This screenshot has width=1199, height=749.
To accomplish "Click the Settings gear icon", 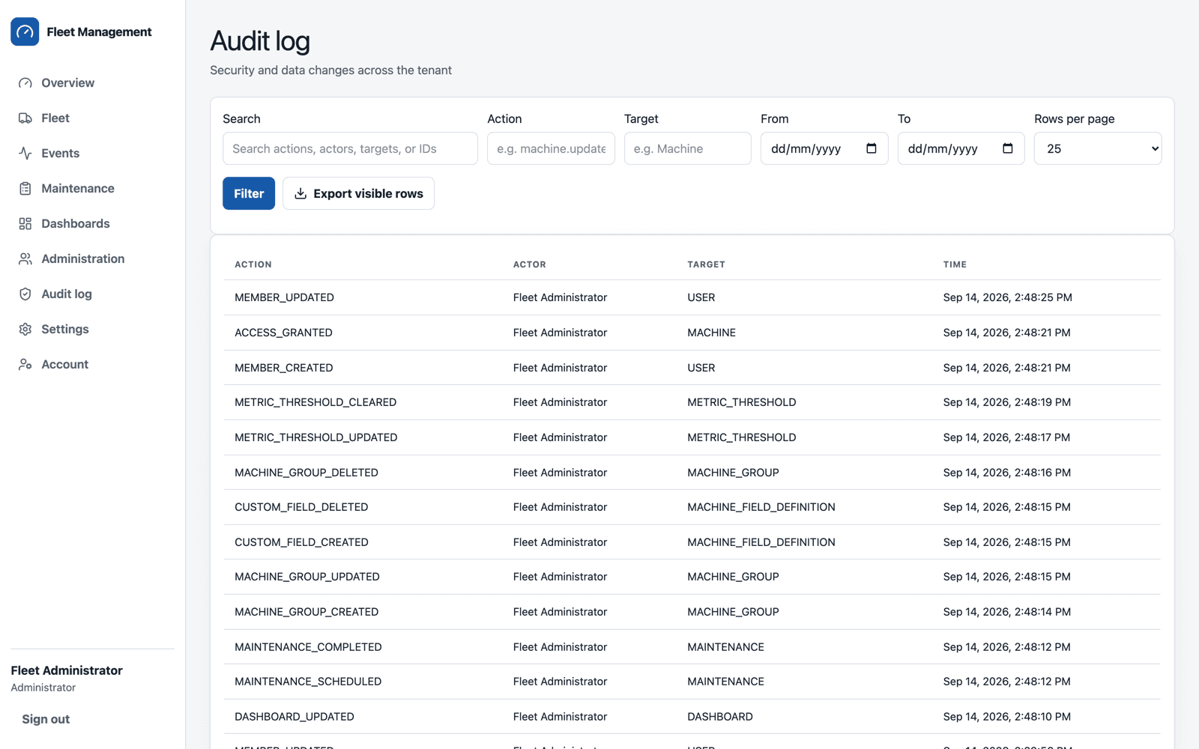I will tap(25, 330).
